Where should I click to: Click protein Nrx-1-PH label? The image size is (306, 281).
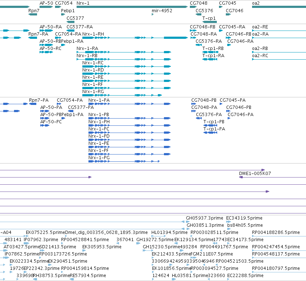(x=99, y=122)
